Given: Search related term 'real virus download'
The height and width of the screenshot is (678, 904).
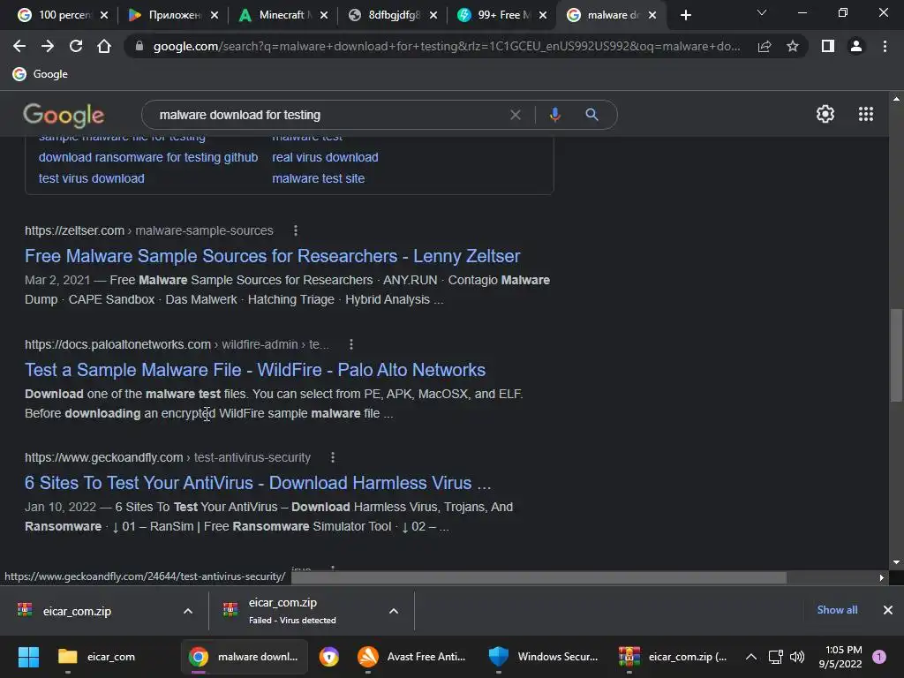Looking at the screenshot, I should tap(325, 157).
